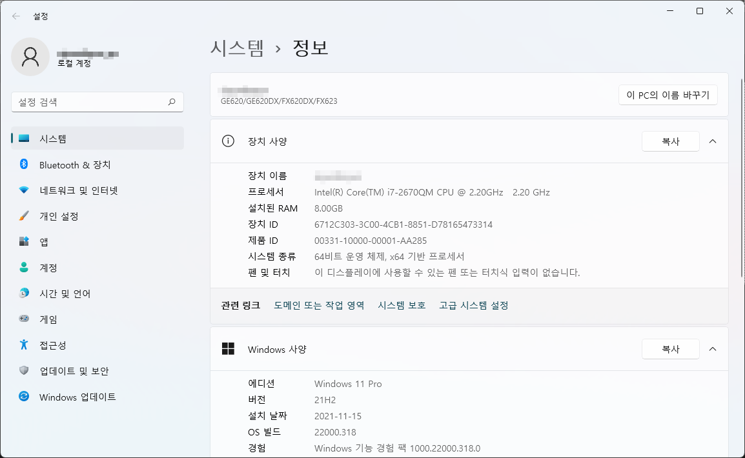Click the 8.00GB installed RAM value

[x=329, y=208]
